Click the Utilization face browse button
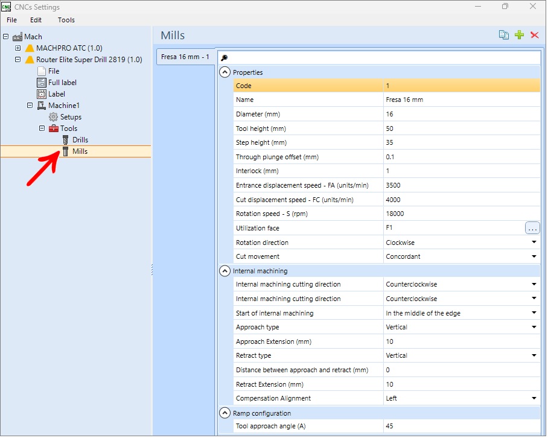Image resolution: width=548 pixels, height=438 pixels. pos(532,229)
